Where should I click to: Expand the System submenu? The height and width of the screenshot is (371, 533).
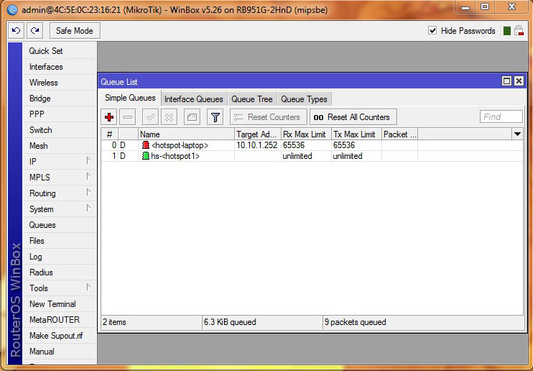point(88,209)
